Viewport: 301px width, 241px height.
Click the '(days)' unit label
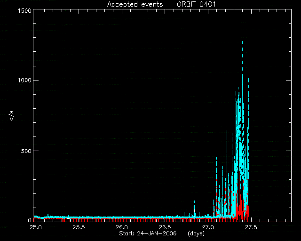[196, 233]
